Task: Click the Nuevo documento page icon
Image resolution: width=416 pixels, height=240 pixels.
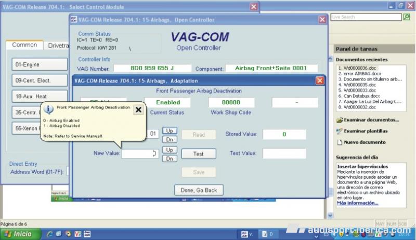Action: point(340,142)
